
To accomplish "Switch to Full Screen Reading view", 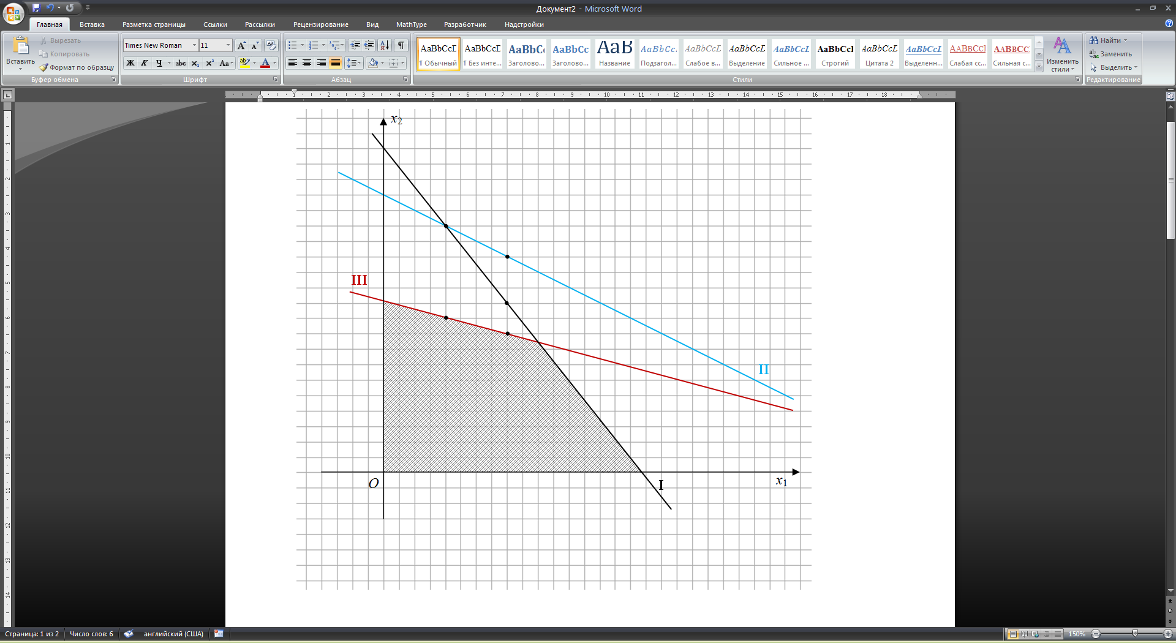I will pyautogui.click(x=1024, y=634).
